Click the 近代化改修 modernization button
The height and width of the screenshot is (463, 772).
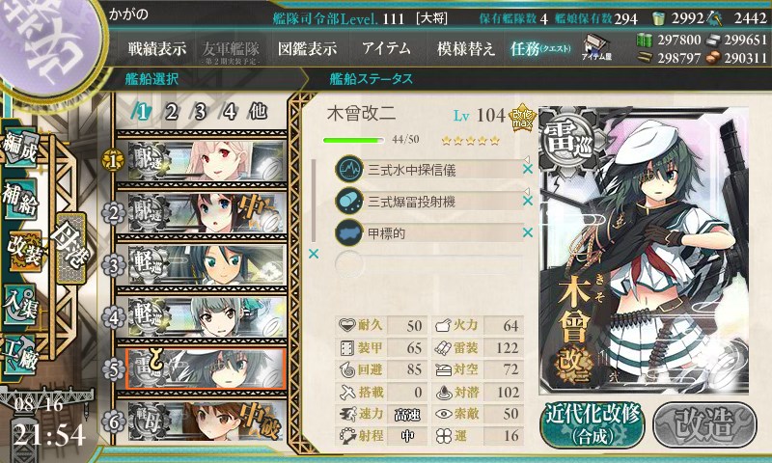[593, 424]
